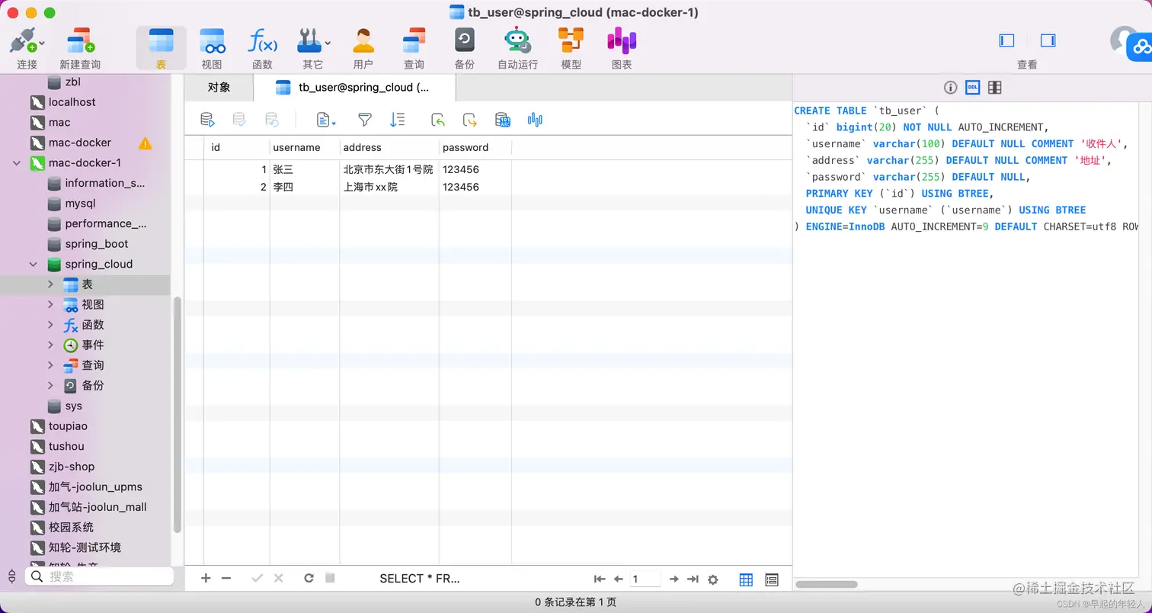Select the tb_user@spring_cloud tab

(354, 88)
